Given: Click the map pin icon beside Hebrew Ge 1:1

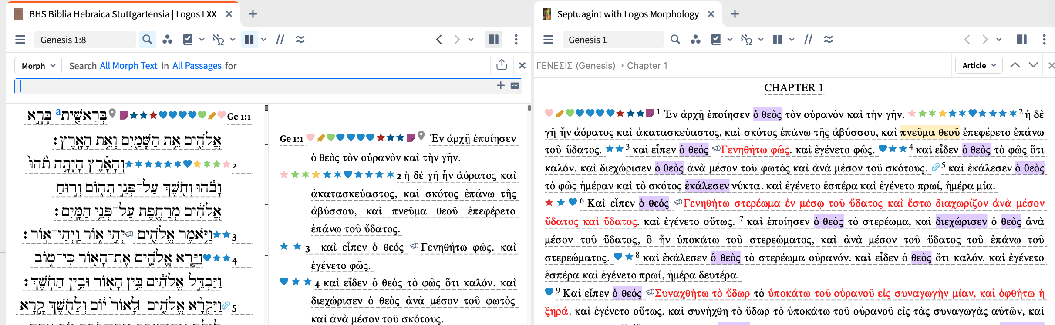Looking at the screenshot, I should point(112,114).
